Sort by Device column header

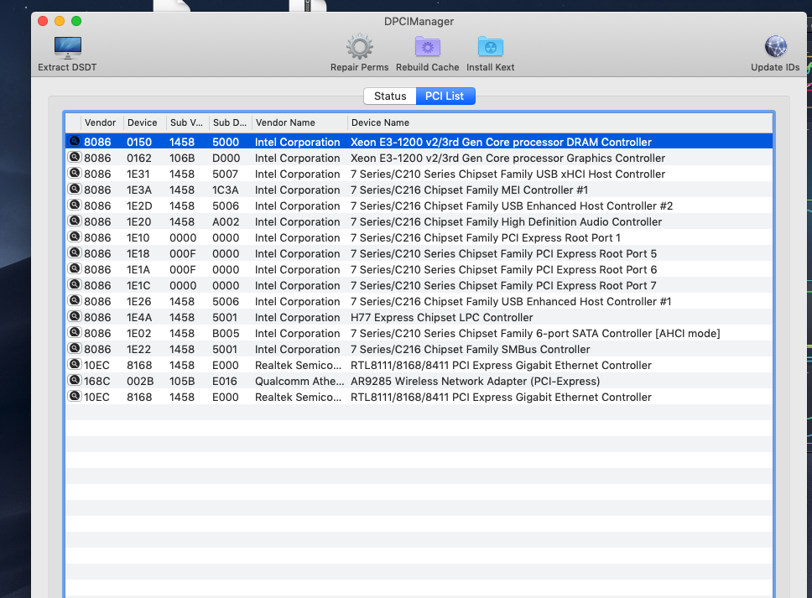(x=143, y=122)
